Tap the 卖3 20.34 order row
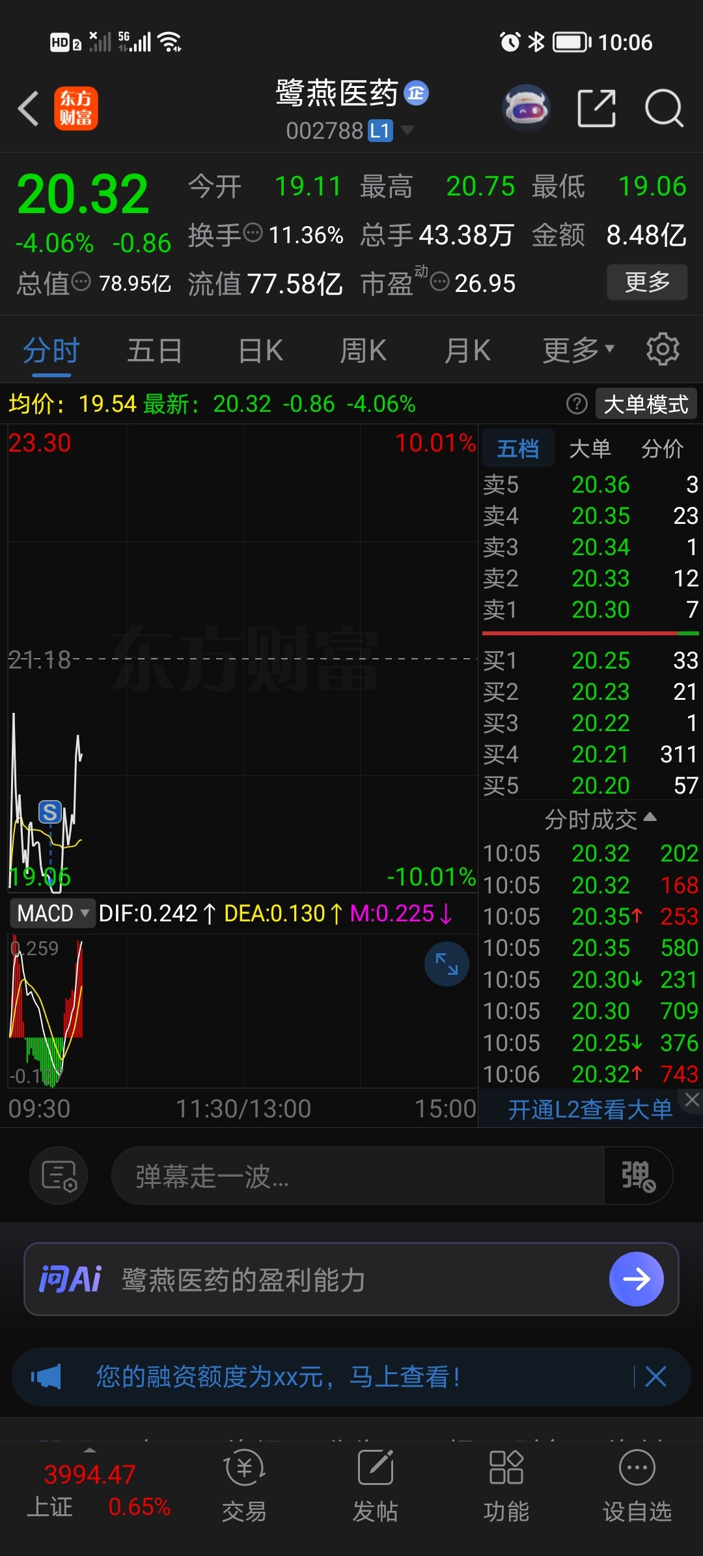 pos(590,547)
